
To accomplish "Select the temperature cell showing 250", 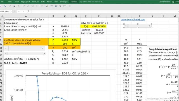I will click(65, 44).
